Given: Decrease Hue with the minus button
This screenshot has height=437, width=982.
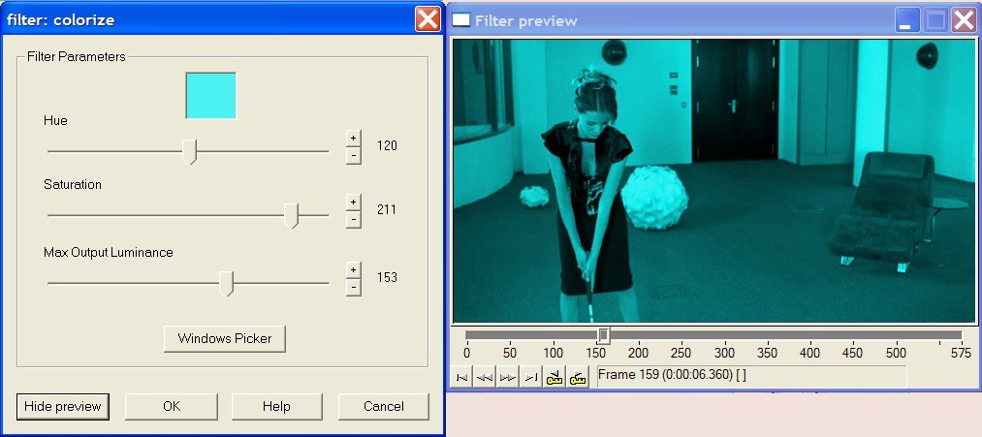Looking at the screenshot, I should [353, 155].
